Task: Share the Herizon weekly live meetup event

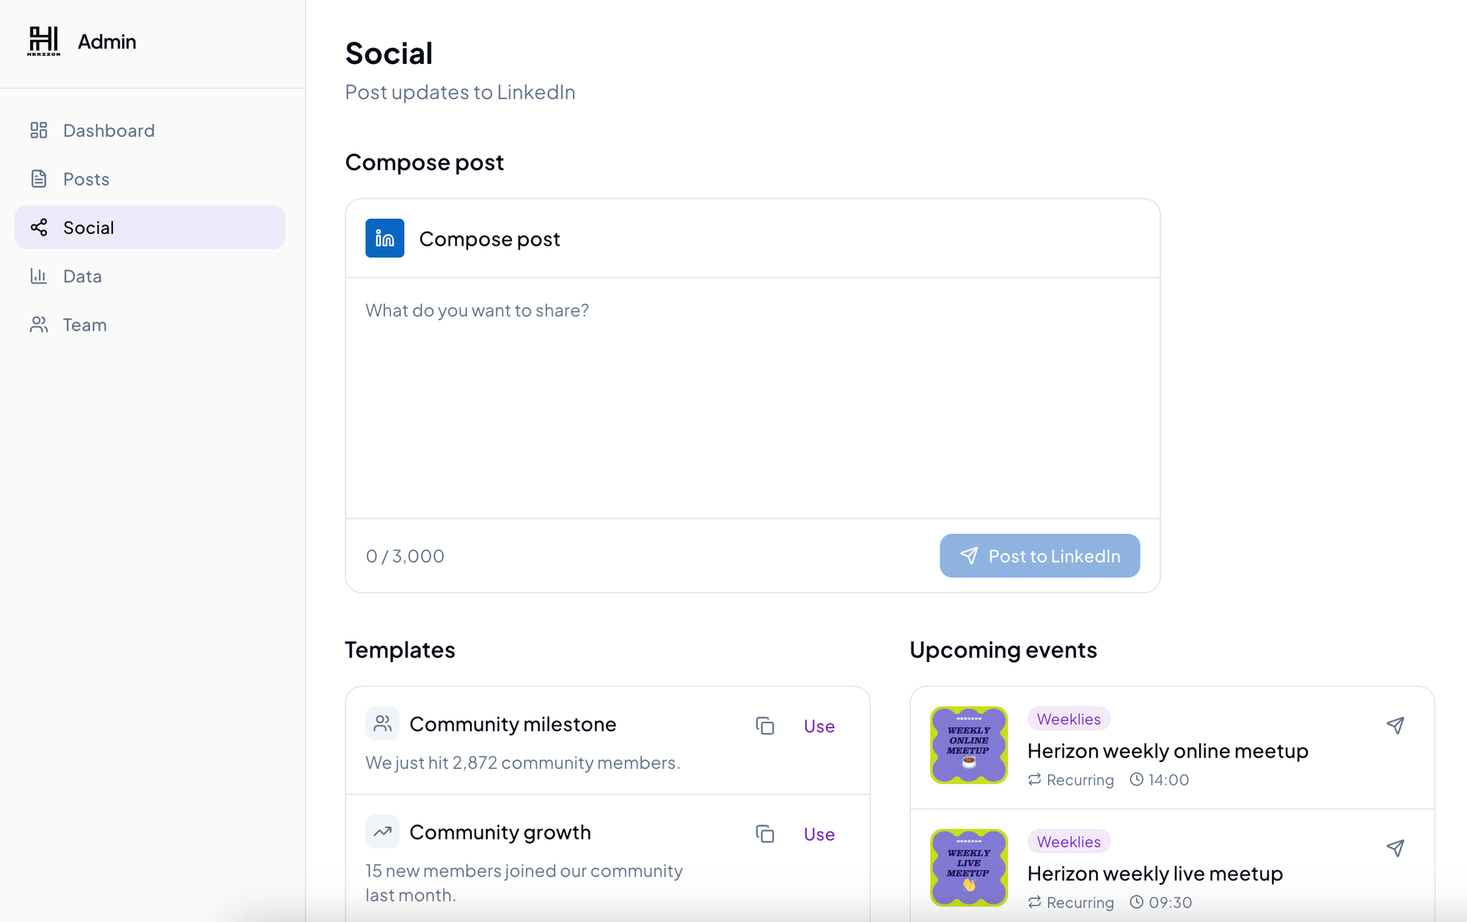Action: (x=1395, y=848)
